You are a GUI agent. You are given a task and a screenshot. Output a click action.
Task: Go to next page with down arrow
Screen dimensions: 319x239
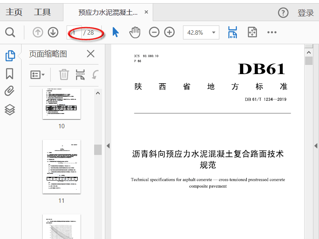tap(53, 32)
